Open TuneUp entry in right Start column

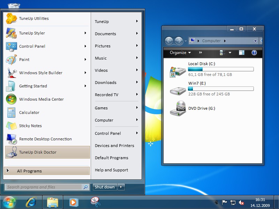116,22
